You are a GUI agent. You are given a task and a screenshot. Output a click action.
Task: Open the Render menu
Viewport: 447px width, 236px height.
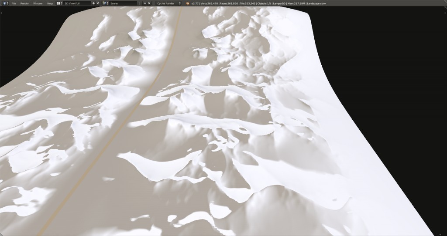pos(24,3)
